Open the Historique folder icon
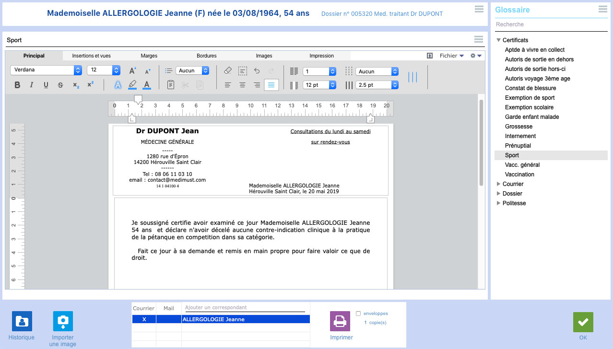 click(22, 321)
